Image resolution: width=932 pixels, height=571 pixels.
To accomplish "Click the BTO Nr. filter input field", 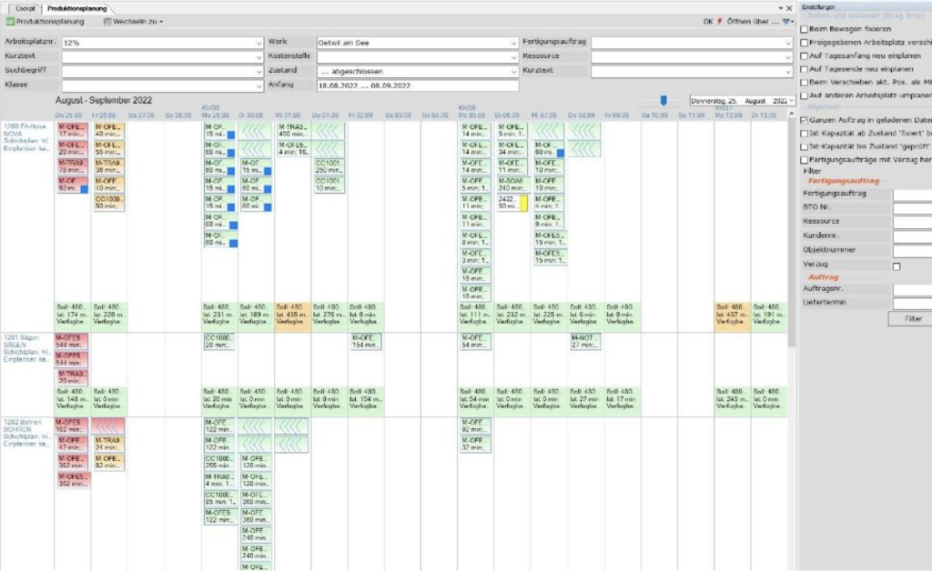I will [912, 207].
